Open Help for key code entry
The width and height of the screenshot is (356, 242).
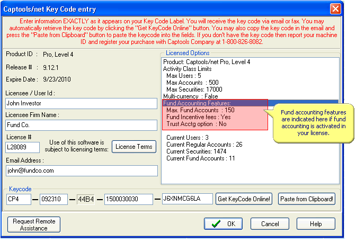pyautogui.click(x=316, y=224)
